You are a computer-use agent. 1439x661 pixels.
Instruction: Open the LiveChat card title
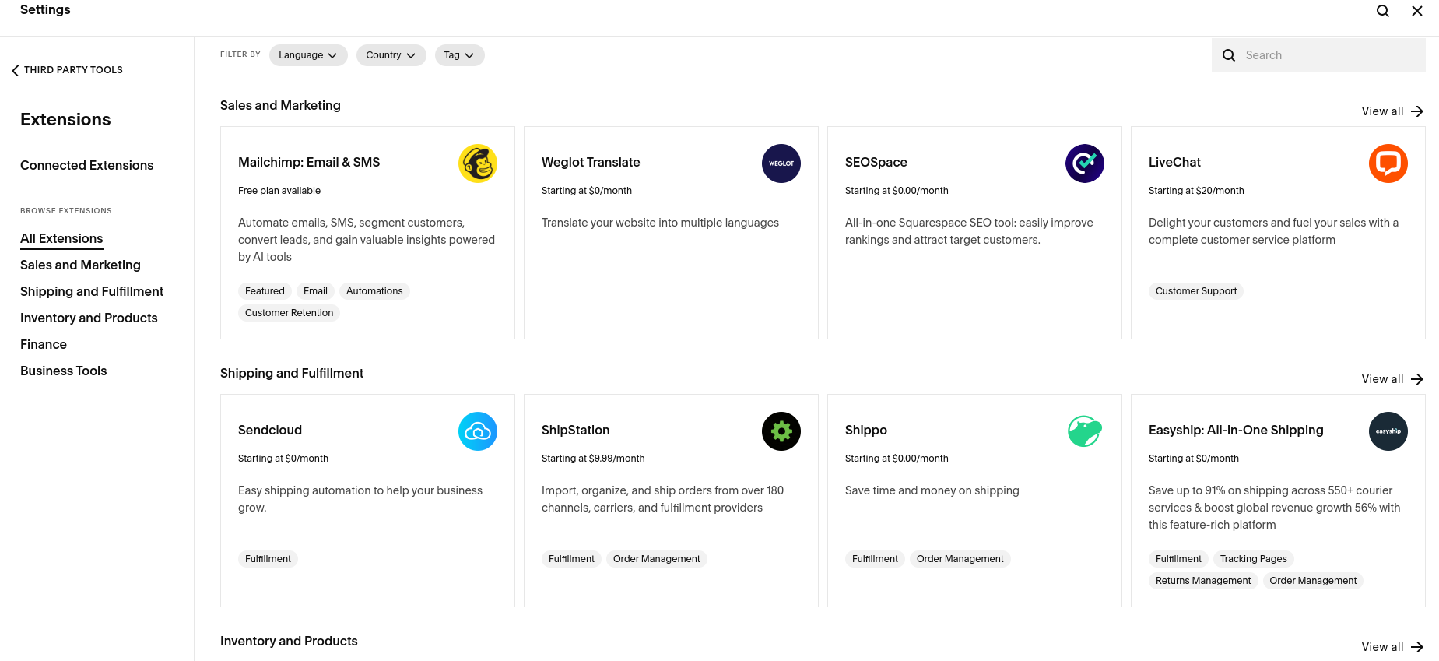click(1174, 162)
